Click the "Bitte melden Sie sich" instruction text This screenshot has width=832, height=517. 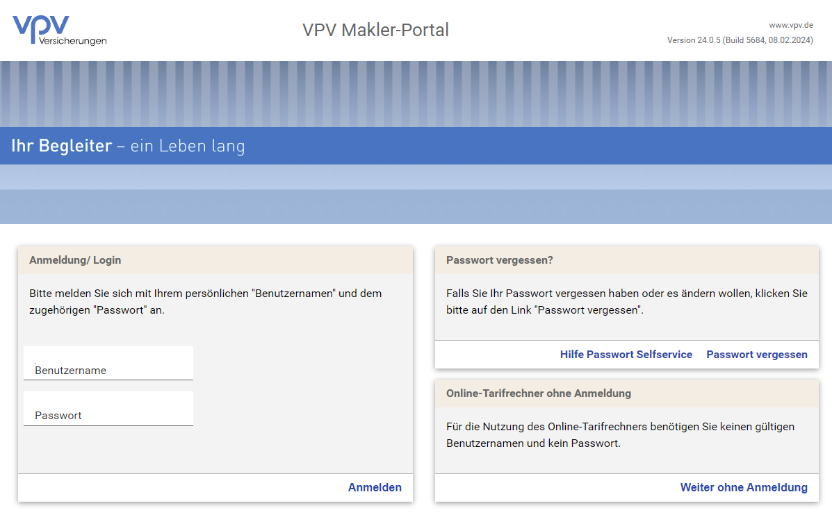pyautogui.click(x=205, y=301)
